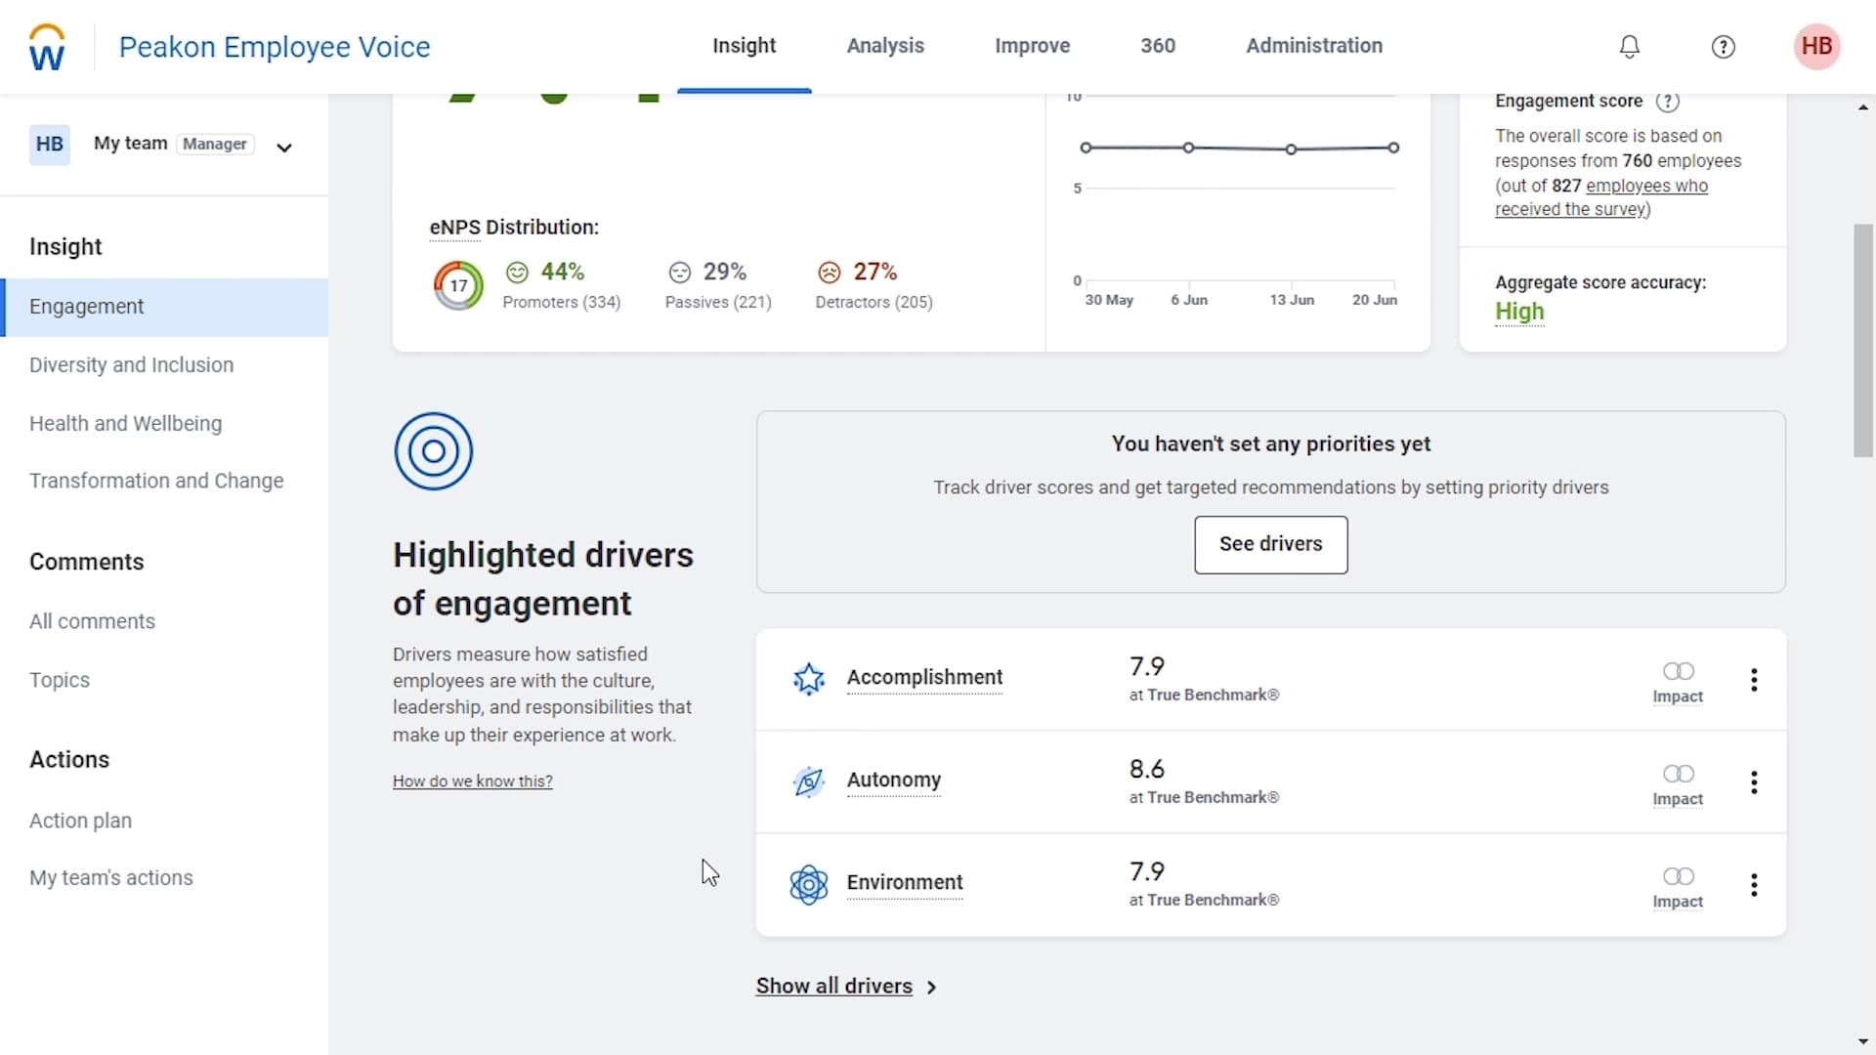The image size is (1876, 1055).
Task: Select Health and Wellbeing in sidebar
Action: click(x=125, y=424)
